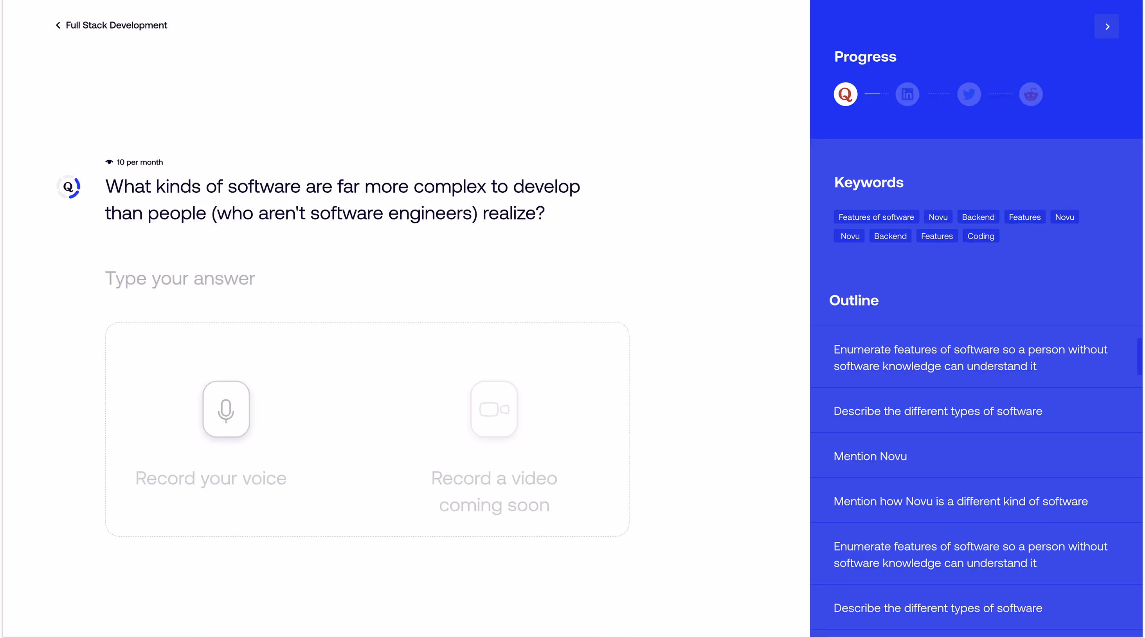The image size is (1145, 638).
Task: Select the Features of software keyword tag
Action: (876, 217)
